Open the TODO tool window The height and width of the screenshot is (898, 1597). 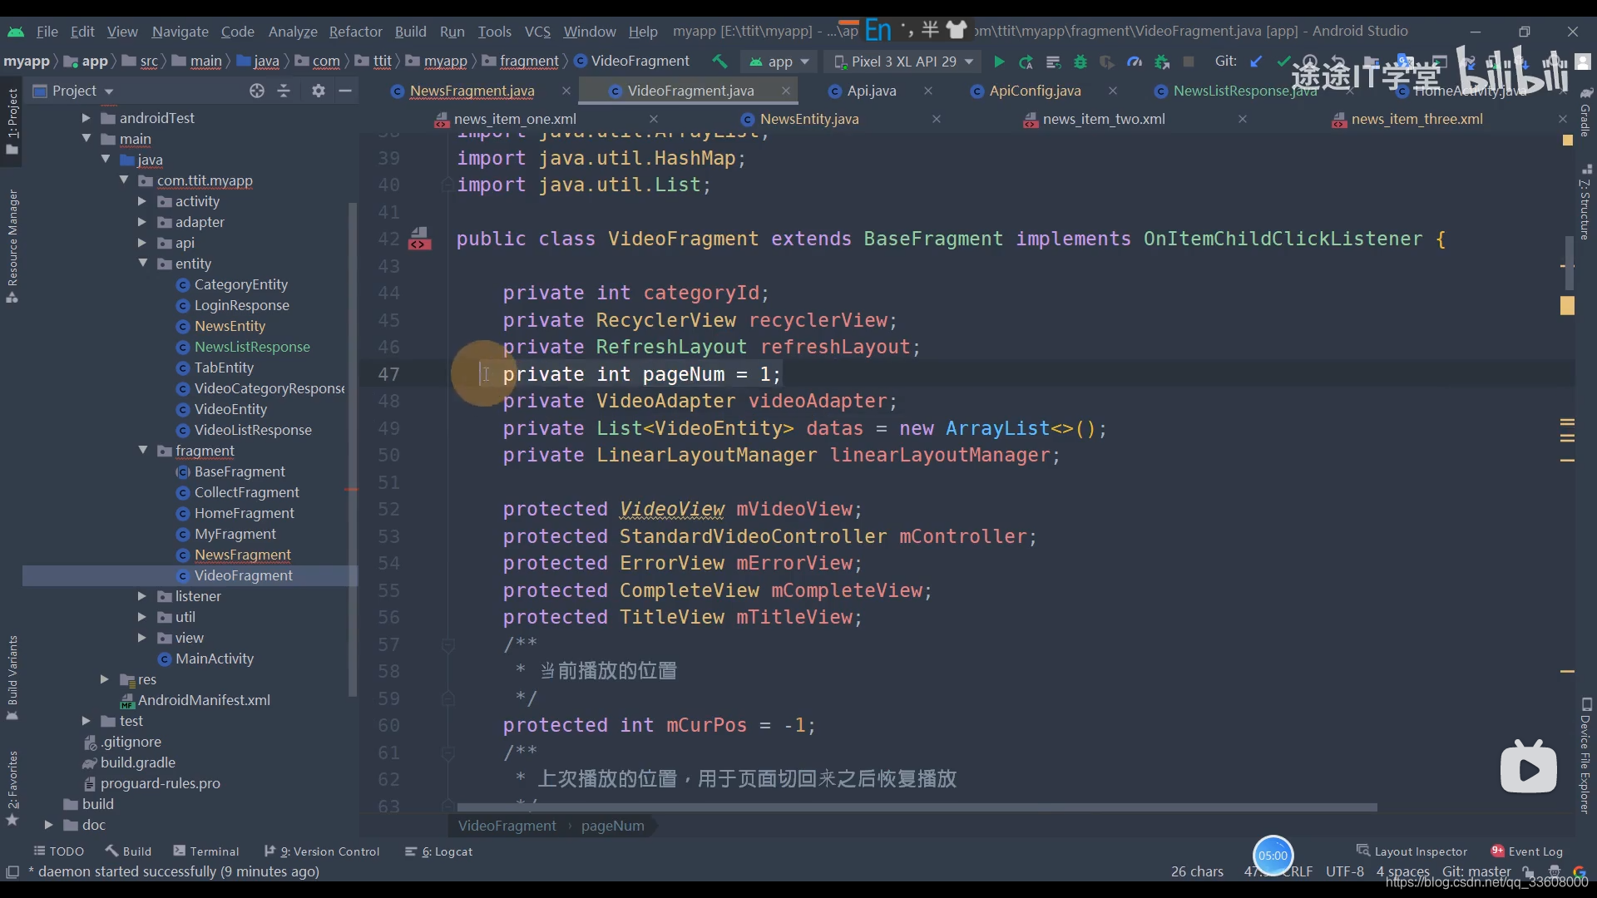(x=59, y=851)
